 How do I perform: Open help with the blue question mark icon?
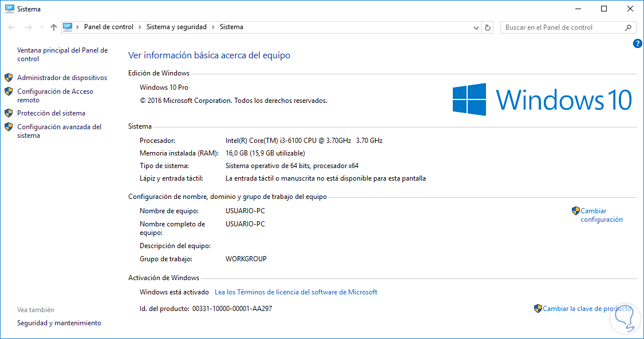(x=638, y=43)
